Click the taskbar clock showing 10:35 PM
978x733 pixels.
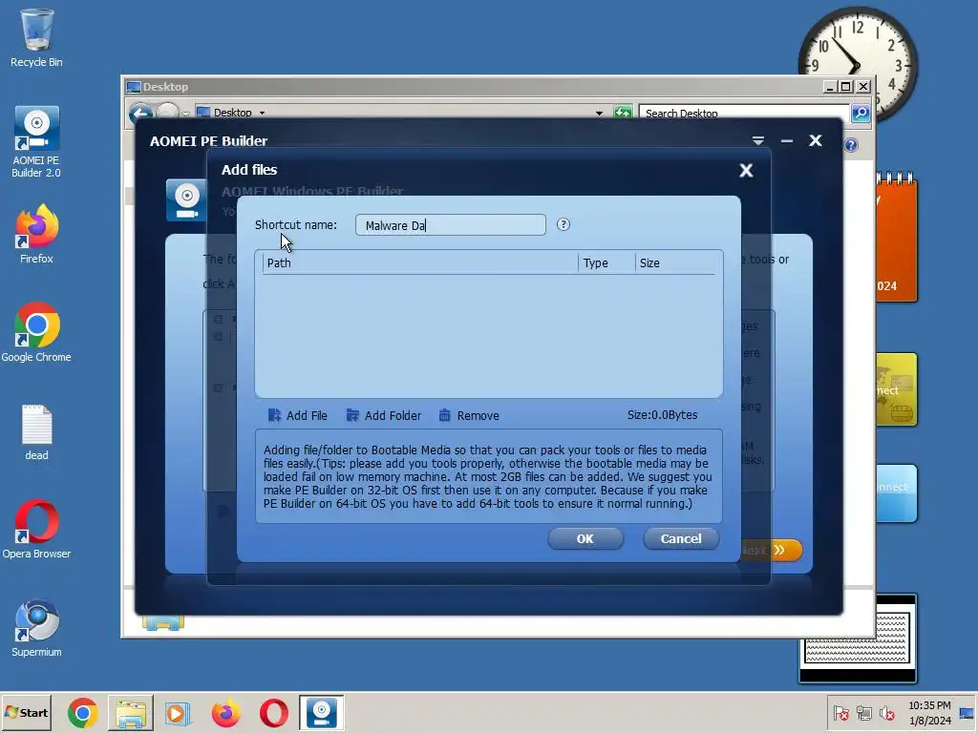[929, 712]
